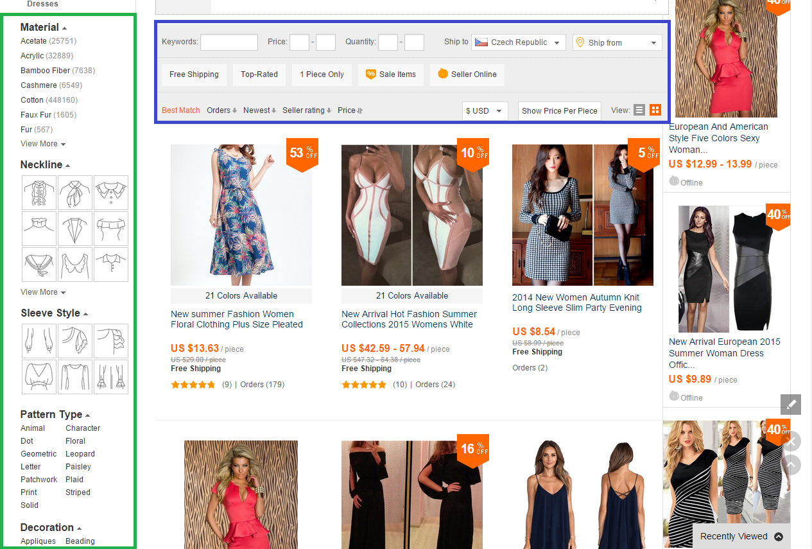The width and height of the screenshot is (812, 549).
Task: Click the Keywords input field
Action: pos(229,42)
